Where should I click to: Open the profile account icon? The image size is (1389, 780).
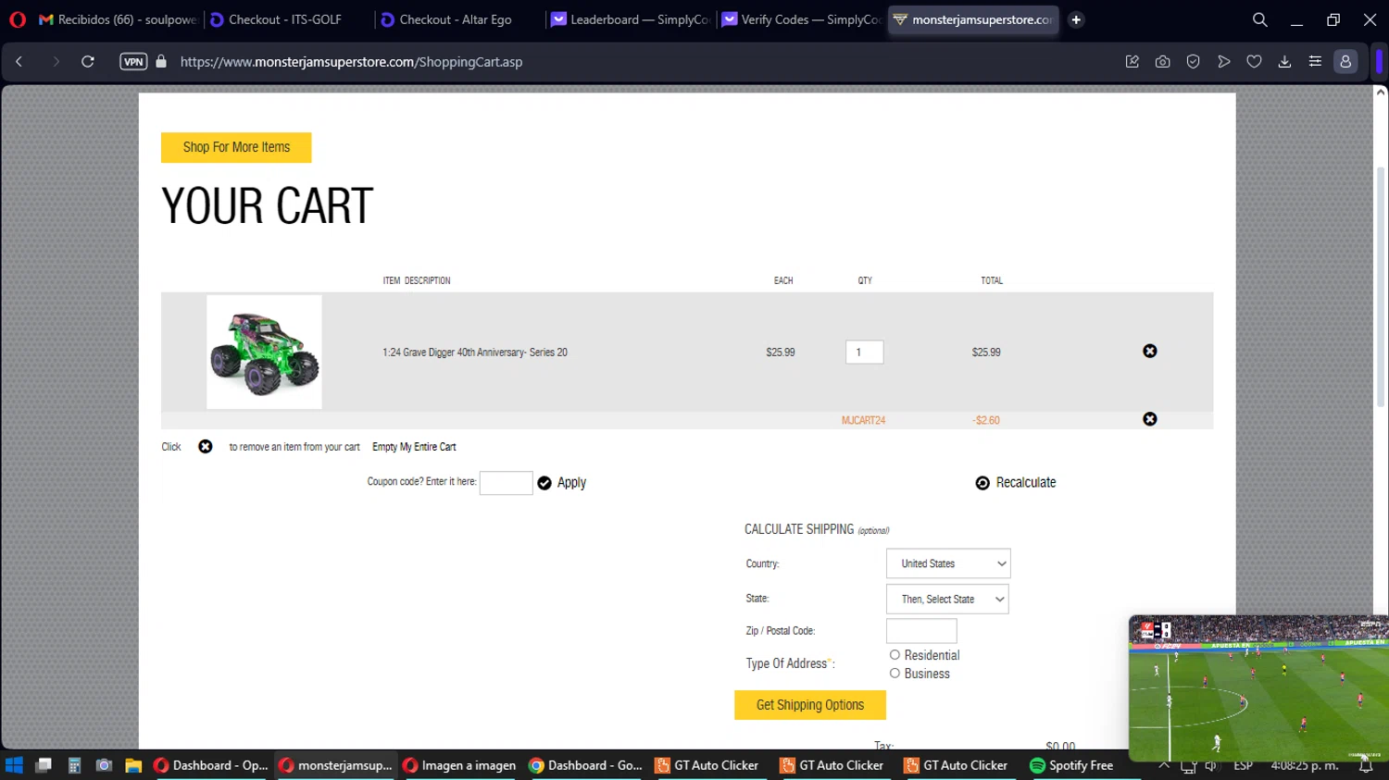click(1345, 62)
